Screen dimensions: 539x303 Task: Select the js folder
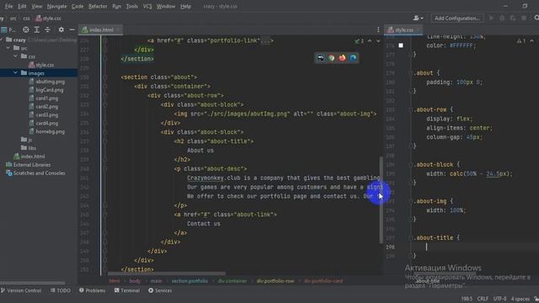[x=26, y=140]
